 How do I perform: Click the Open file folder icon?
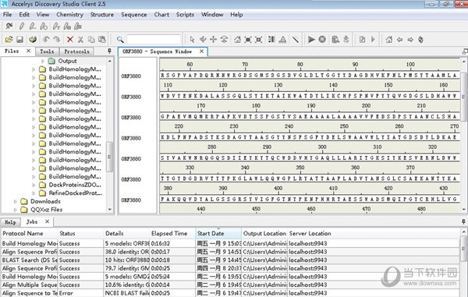tap(9, 39)
